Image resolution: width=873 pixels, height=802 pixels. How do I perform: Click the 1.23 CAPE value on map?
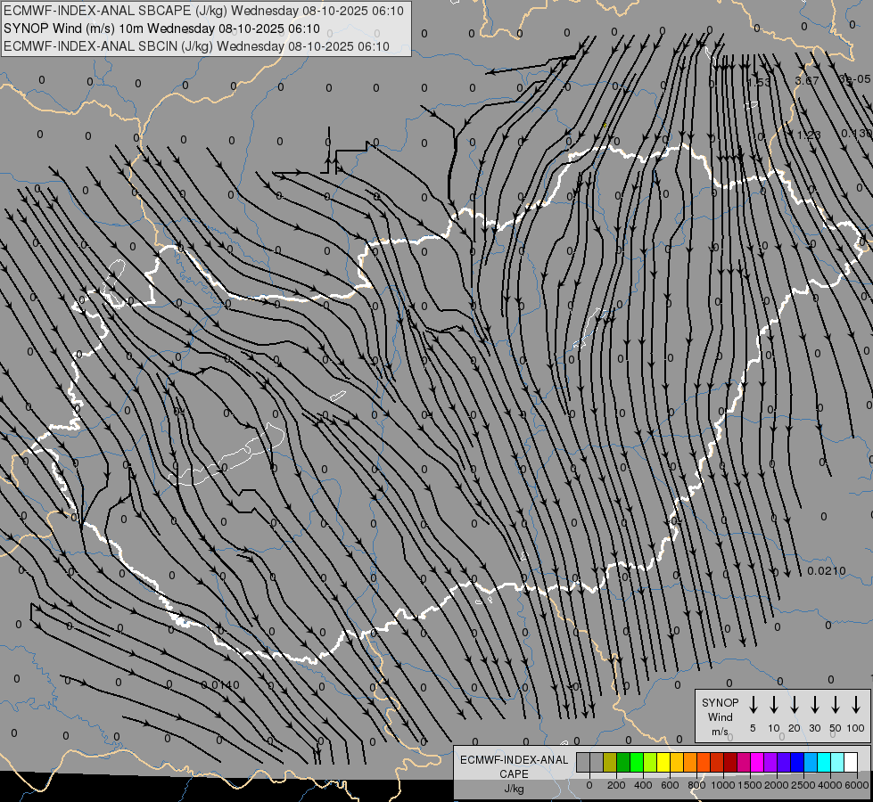(808, 135)
